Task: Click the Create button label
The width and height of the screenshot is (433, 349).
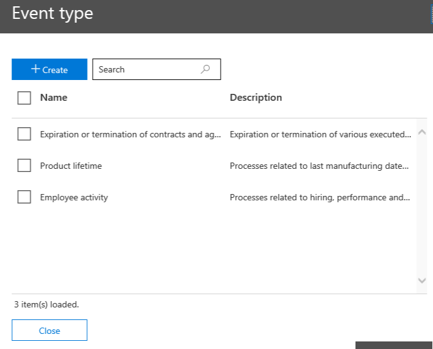Action: tap(55, 70)
